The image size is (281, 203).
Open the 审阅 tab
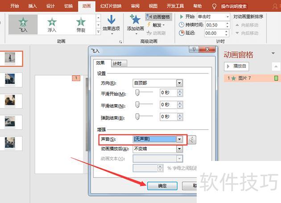point(135,6)
